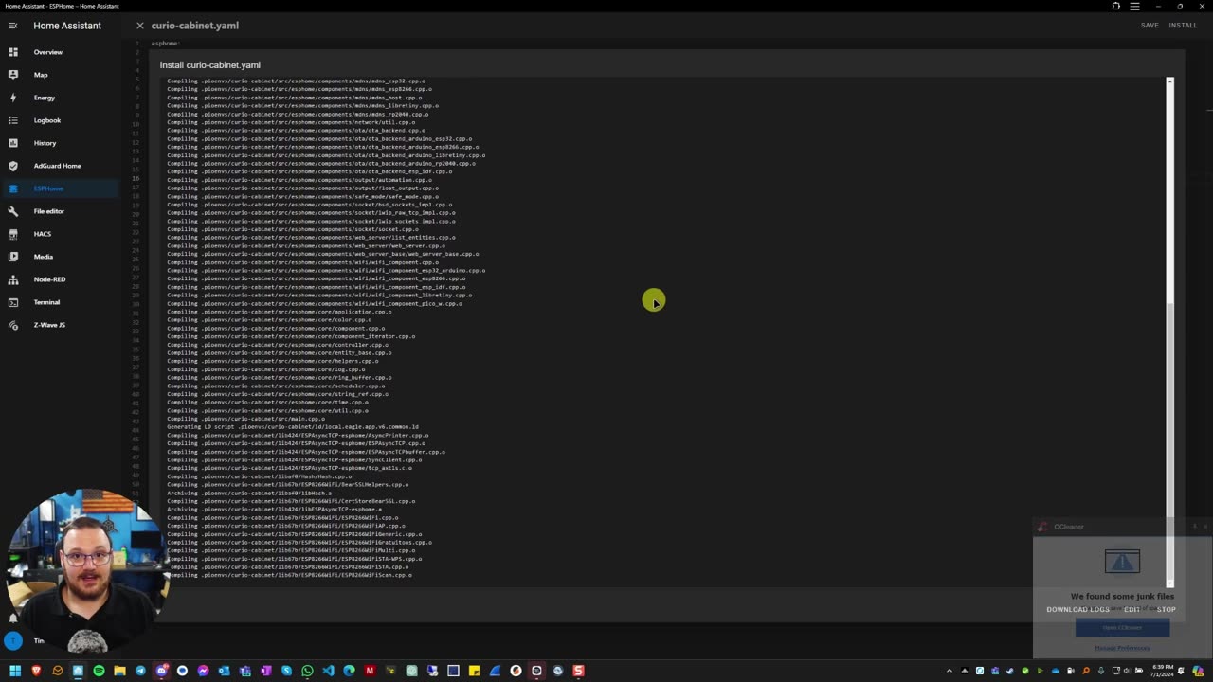The height and width of the screenshot is (682, 1213).
Task: Open the volume control in the system tray
Action: coord(1127,671)
